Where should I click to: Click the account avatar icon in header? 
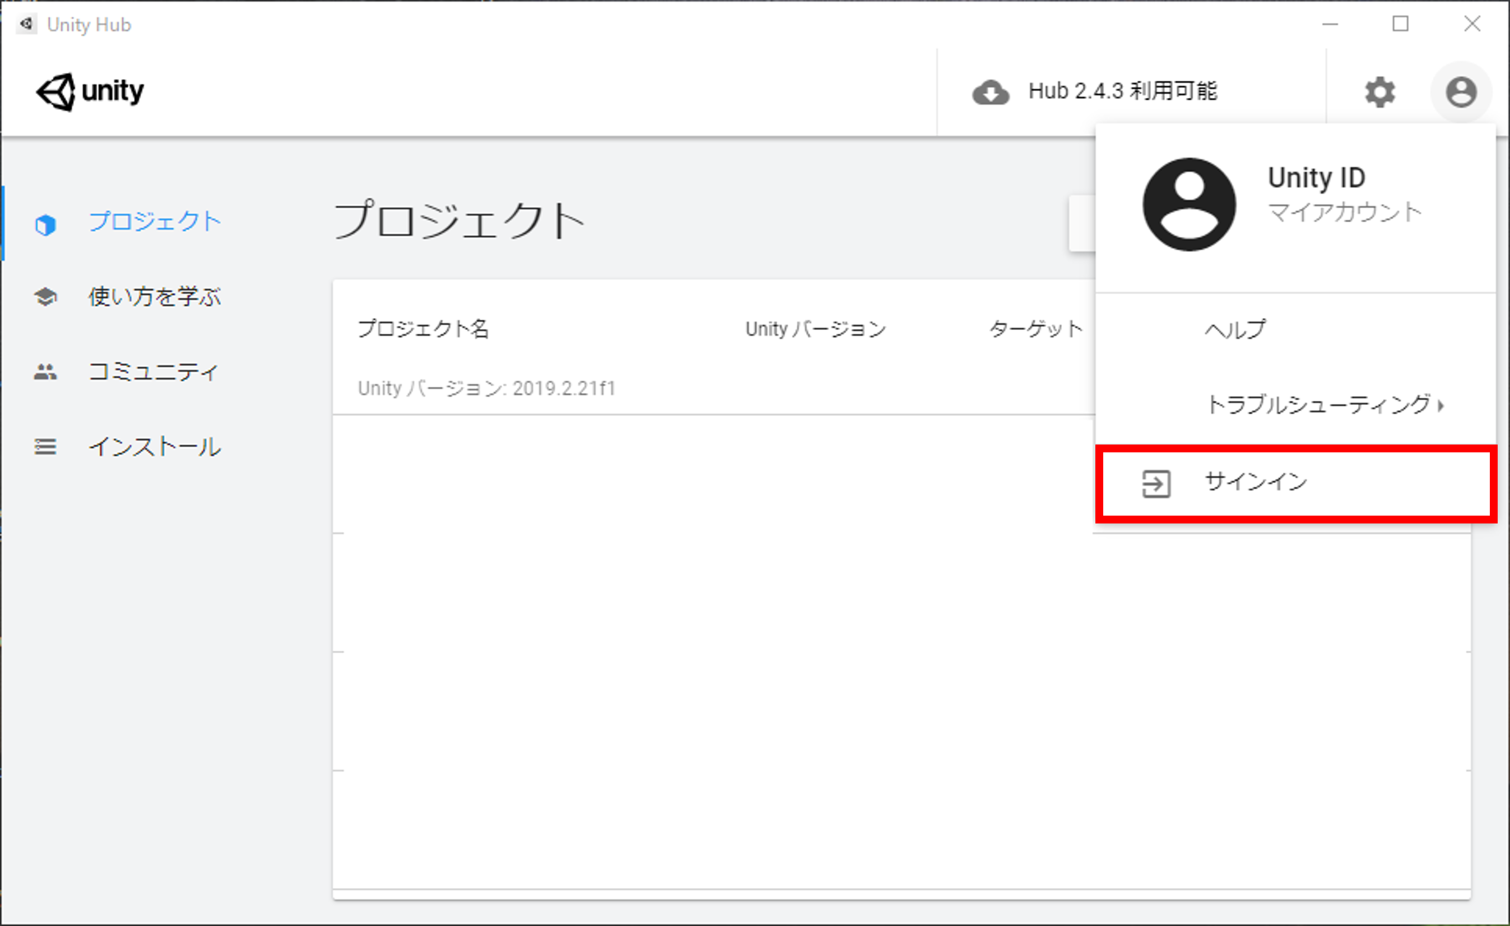pos(1461,92)
